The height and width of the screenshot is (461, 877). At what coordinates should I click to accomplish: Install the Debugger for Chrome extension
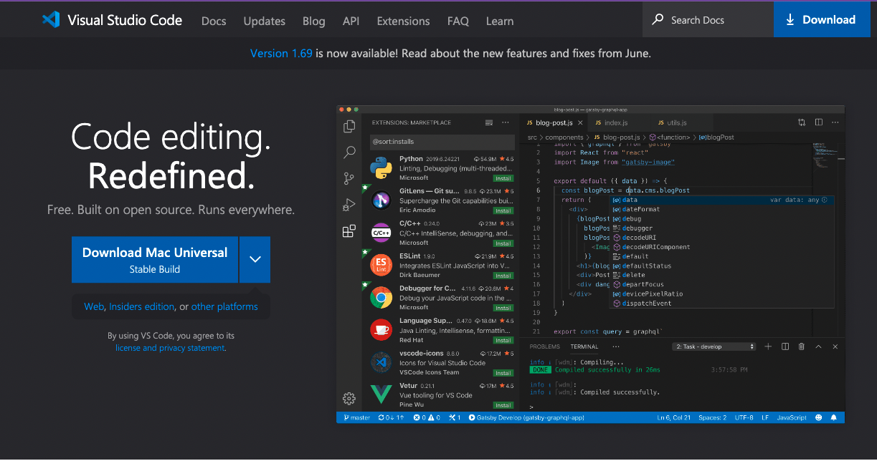point(503,308)
